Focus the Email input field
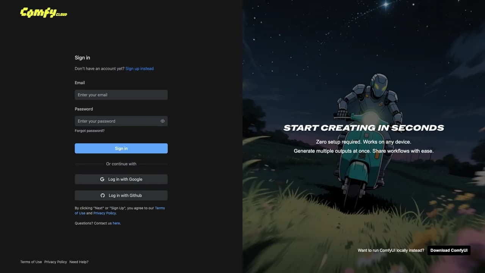 click(x=121, y=95)
